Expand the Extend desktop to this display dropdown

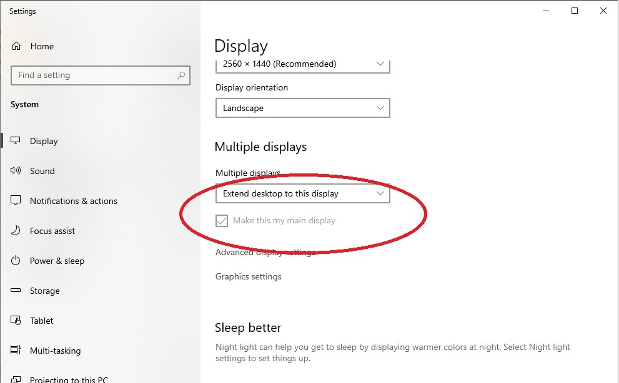point(303,193)
